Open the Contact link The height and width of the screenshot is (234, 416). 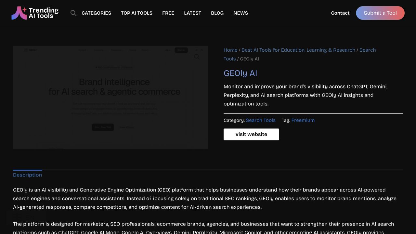[x=340, y=13]
